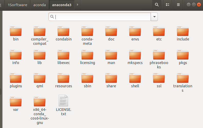Viewport: 203px width, 128px height.
Task: Maximize the file manager window
Action: coord(194,5)
